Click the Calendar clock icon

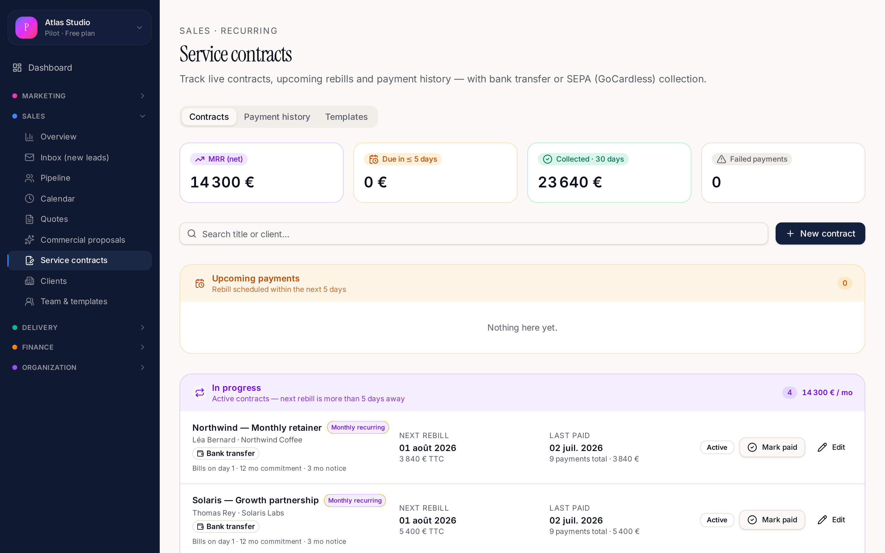(x=29, y=198)
